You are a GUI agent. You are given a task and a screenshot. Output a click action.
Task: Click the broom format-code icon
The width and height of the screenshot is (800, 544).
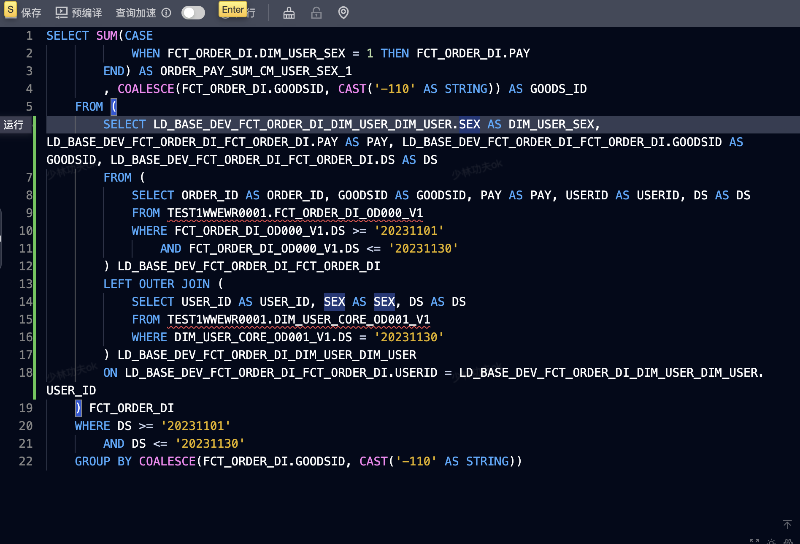pos(289,13)
